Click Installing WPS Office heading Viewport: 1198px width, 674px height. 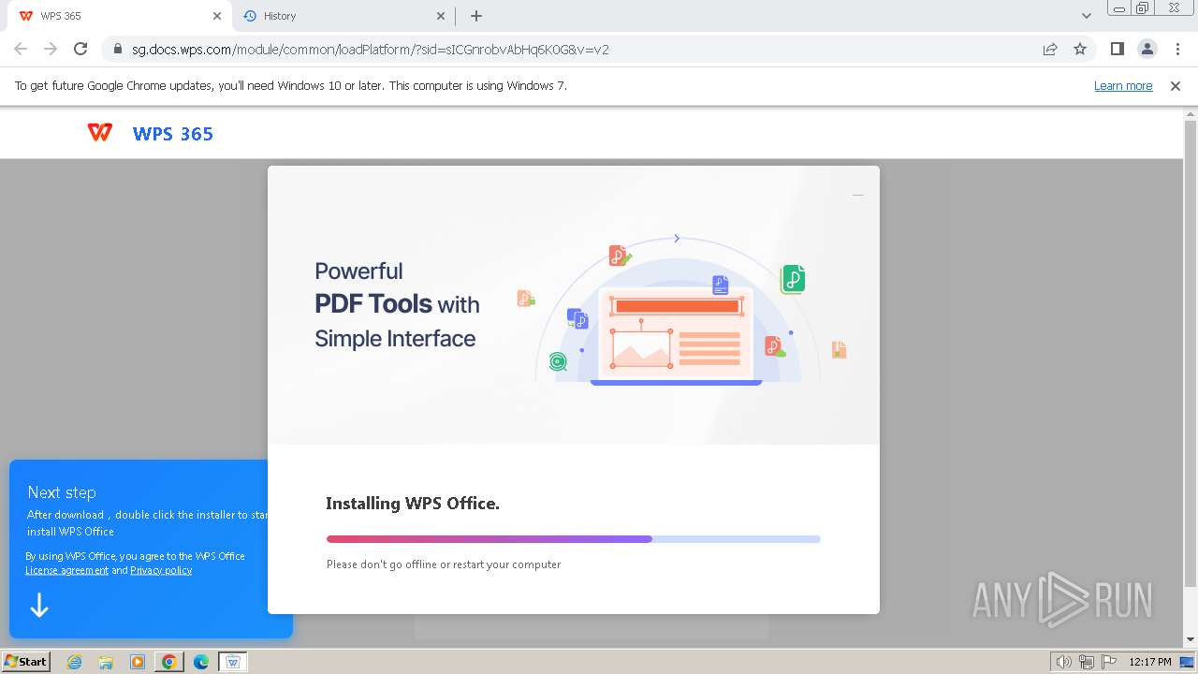tap(413, 504)
